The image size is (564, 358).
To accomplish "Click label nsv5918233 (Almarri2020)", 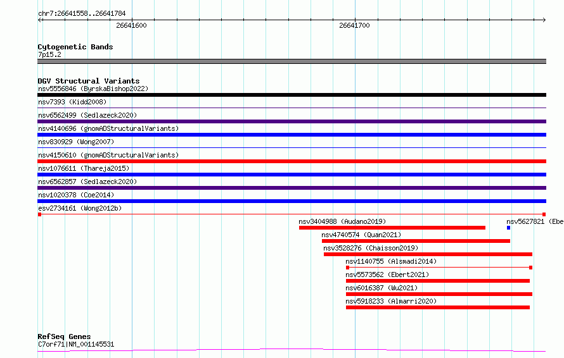I will [391, 301].
